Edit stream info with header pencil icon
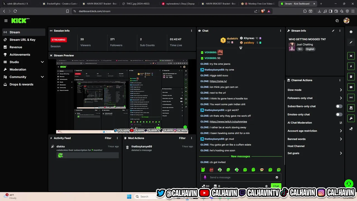The height and width of the screenshot is (201, 357). coord(333,31)
